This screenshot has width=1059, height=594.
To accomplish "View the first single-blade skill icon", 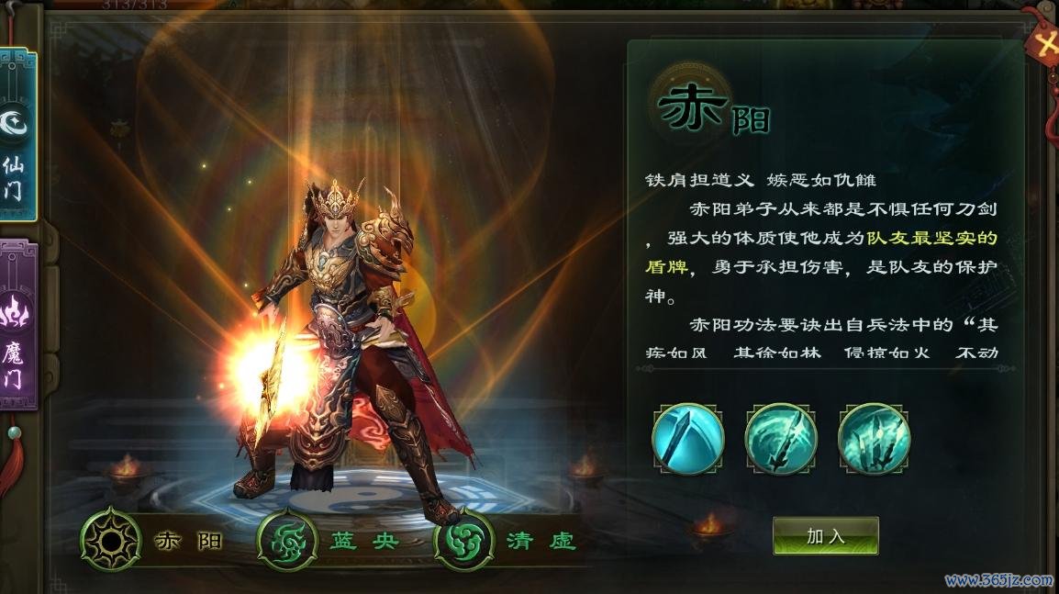I will [x=687, y=439].
